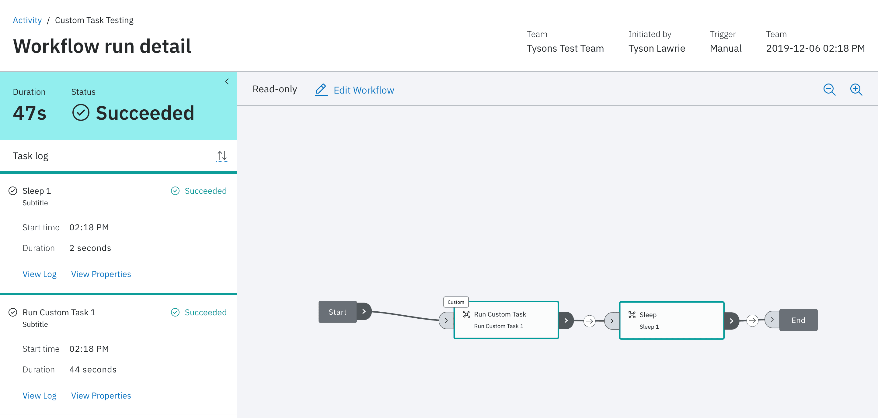Click the Sleep node input port
The height and width of the screenshot is (418, 878).
click(x=612, y=321)
